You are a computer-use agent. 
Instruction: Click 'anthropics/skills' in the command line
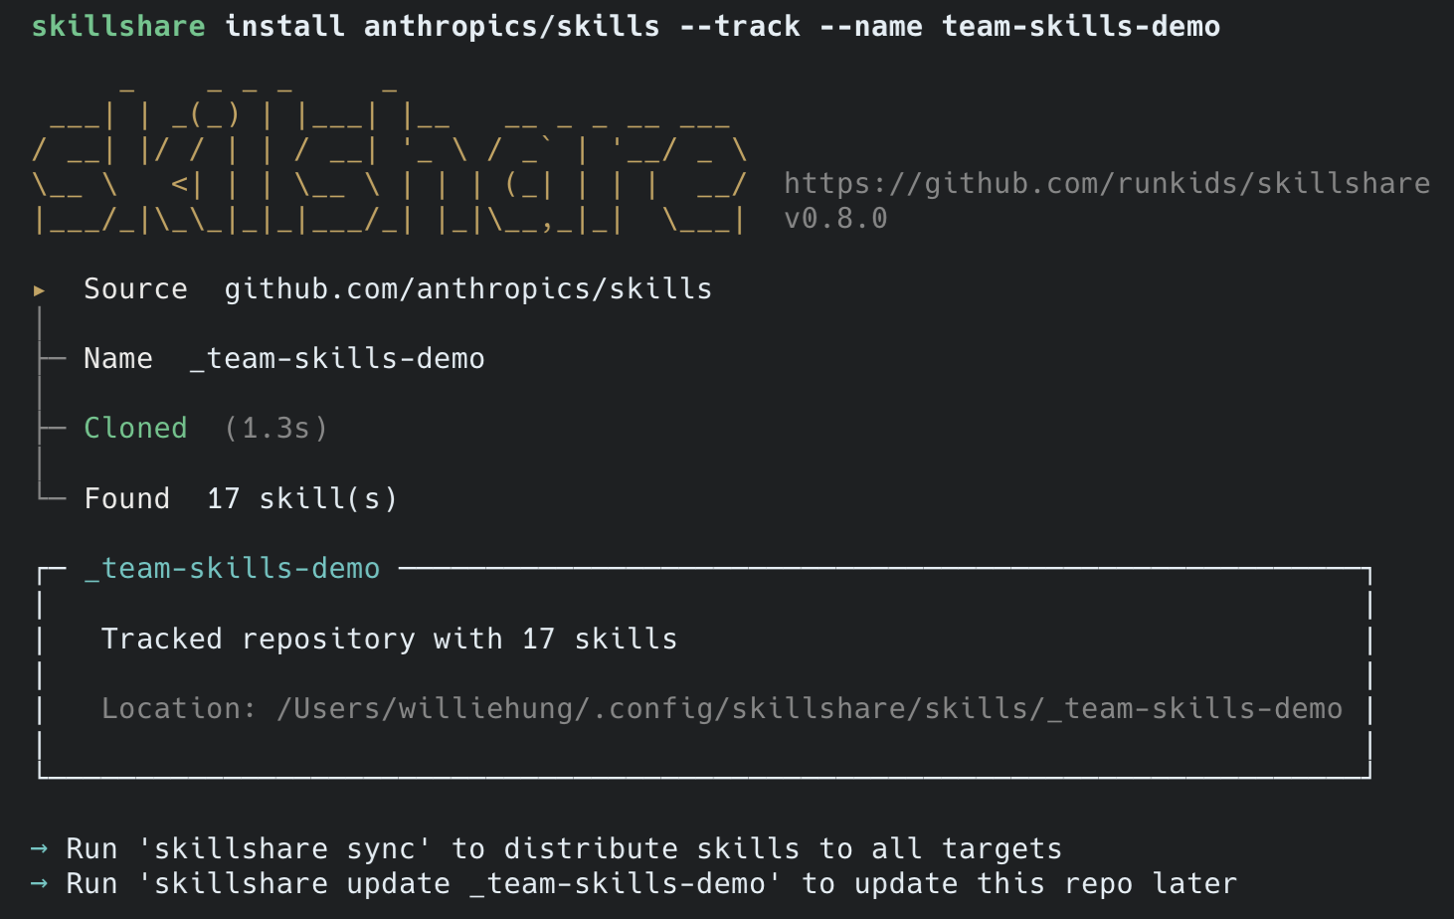point(511,26)
